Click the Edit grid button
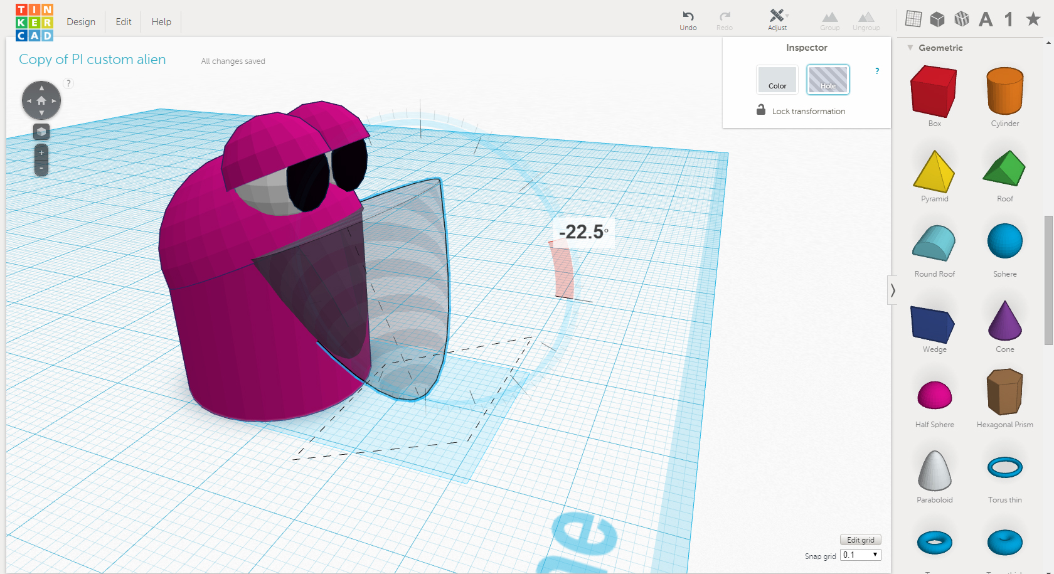The image size is (1054, 574). (x=861, y=539)
